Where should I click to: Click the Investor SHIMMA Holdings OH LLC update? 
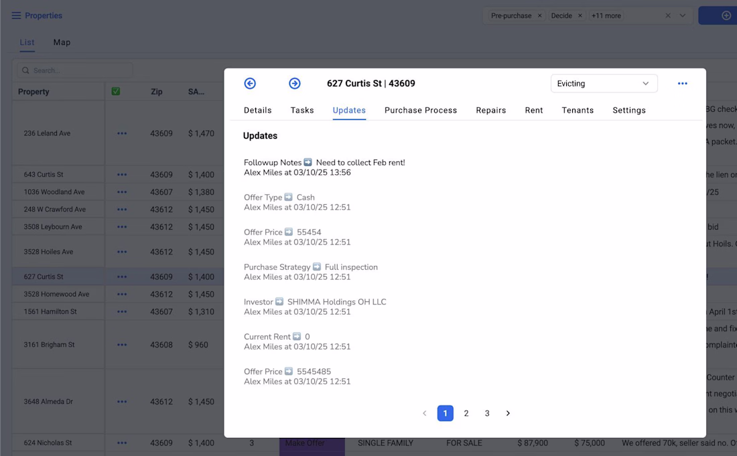(315, 306)
